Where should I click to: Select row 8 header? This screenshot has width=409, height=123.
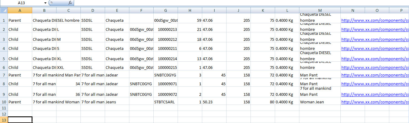pos(4,83)
